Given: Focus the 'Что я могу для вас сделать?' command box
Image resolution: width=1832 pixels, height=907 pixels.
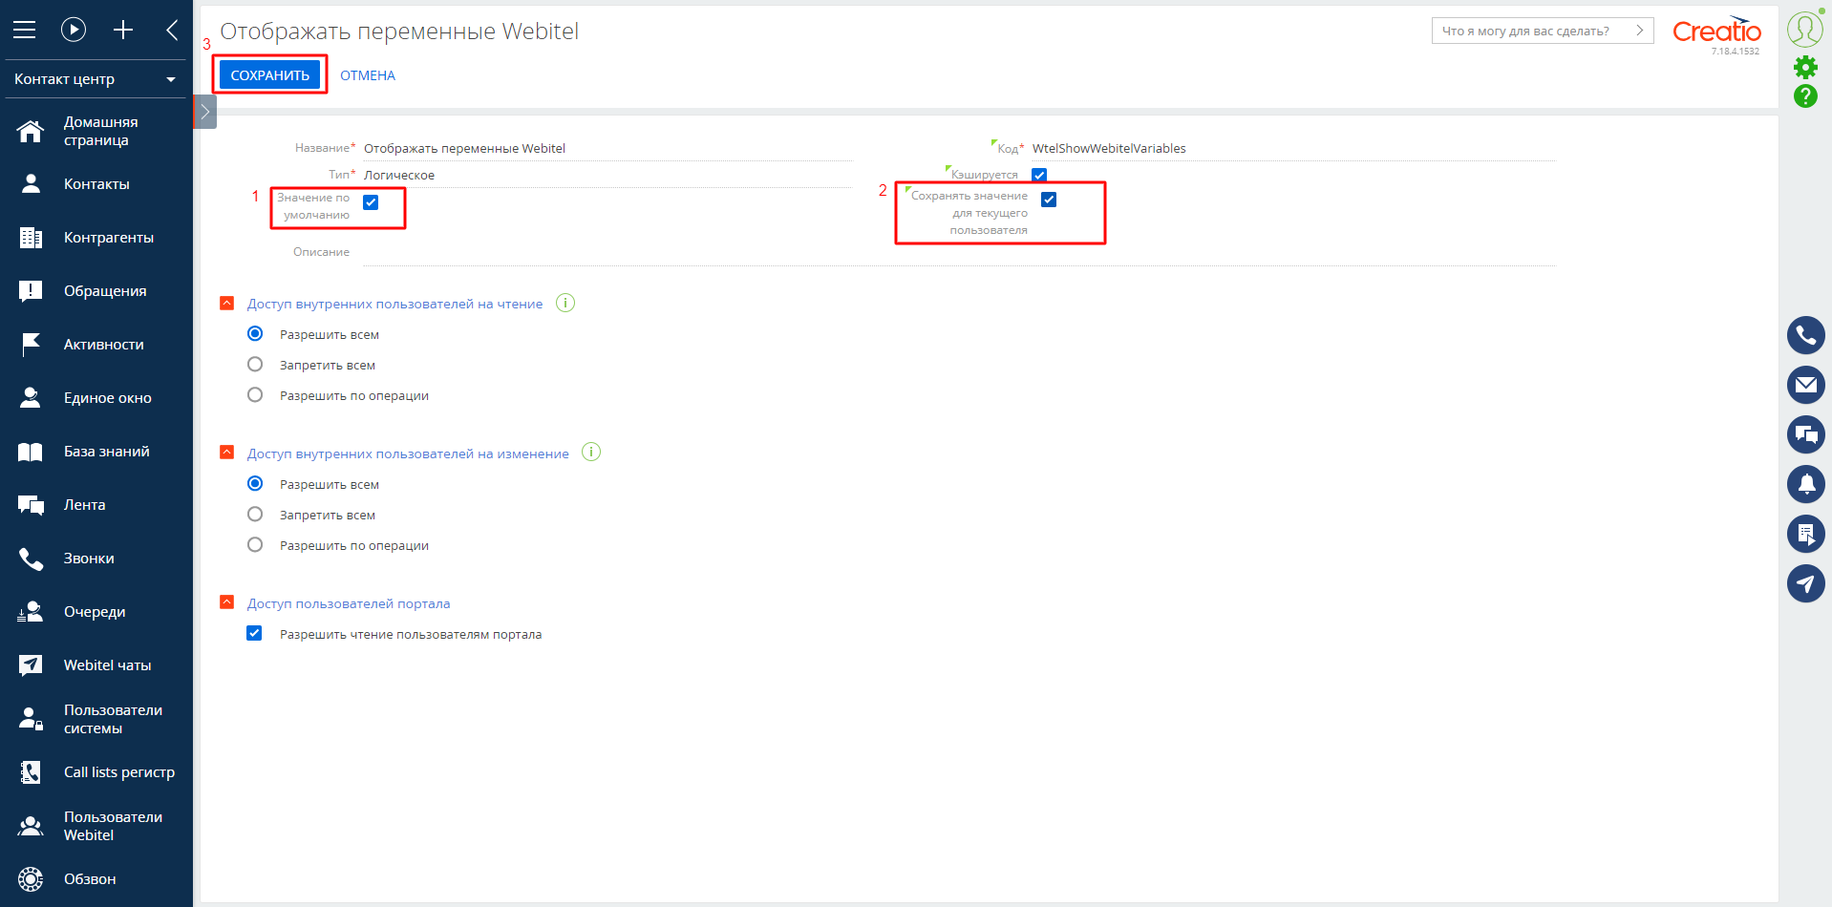Looking at the screenshot, I should pos(1531,31).
